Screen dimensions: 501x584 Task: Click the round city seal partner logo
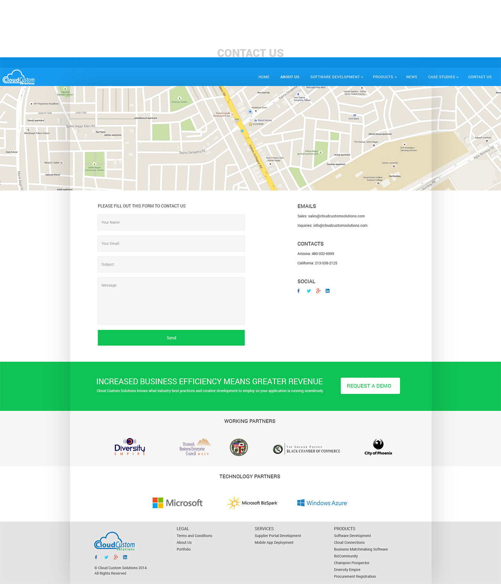tap(239, 447)
